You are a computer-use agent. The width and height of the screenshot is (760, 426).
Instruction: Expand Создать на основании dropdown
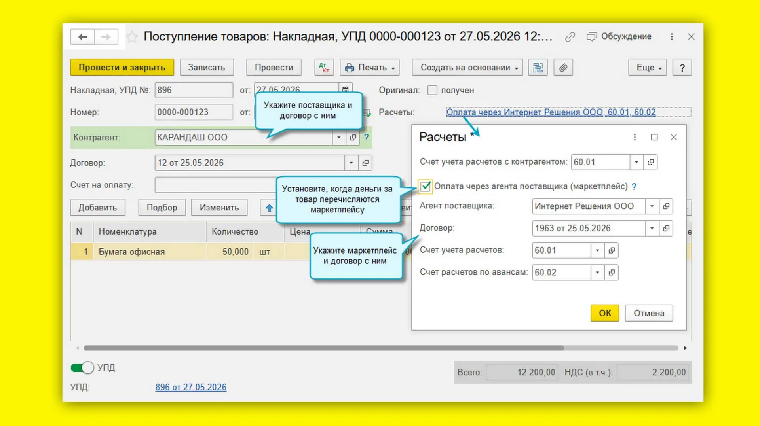467,68
